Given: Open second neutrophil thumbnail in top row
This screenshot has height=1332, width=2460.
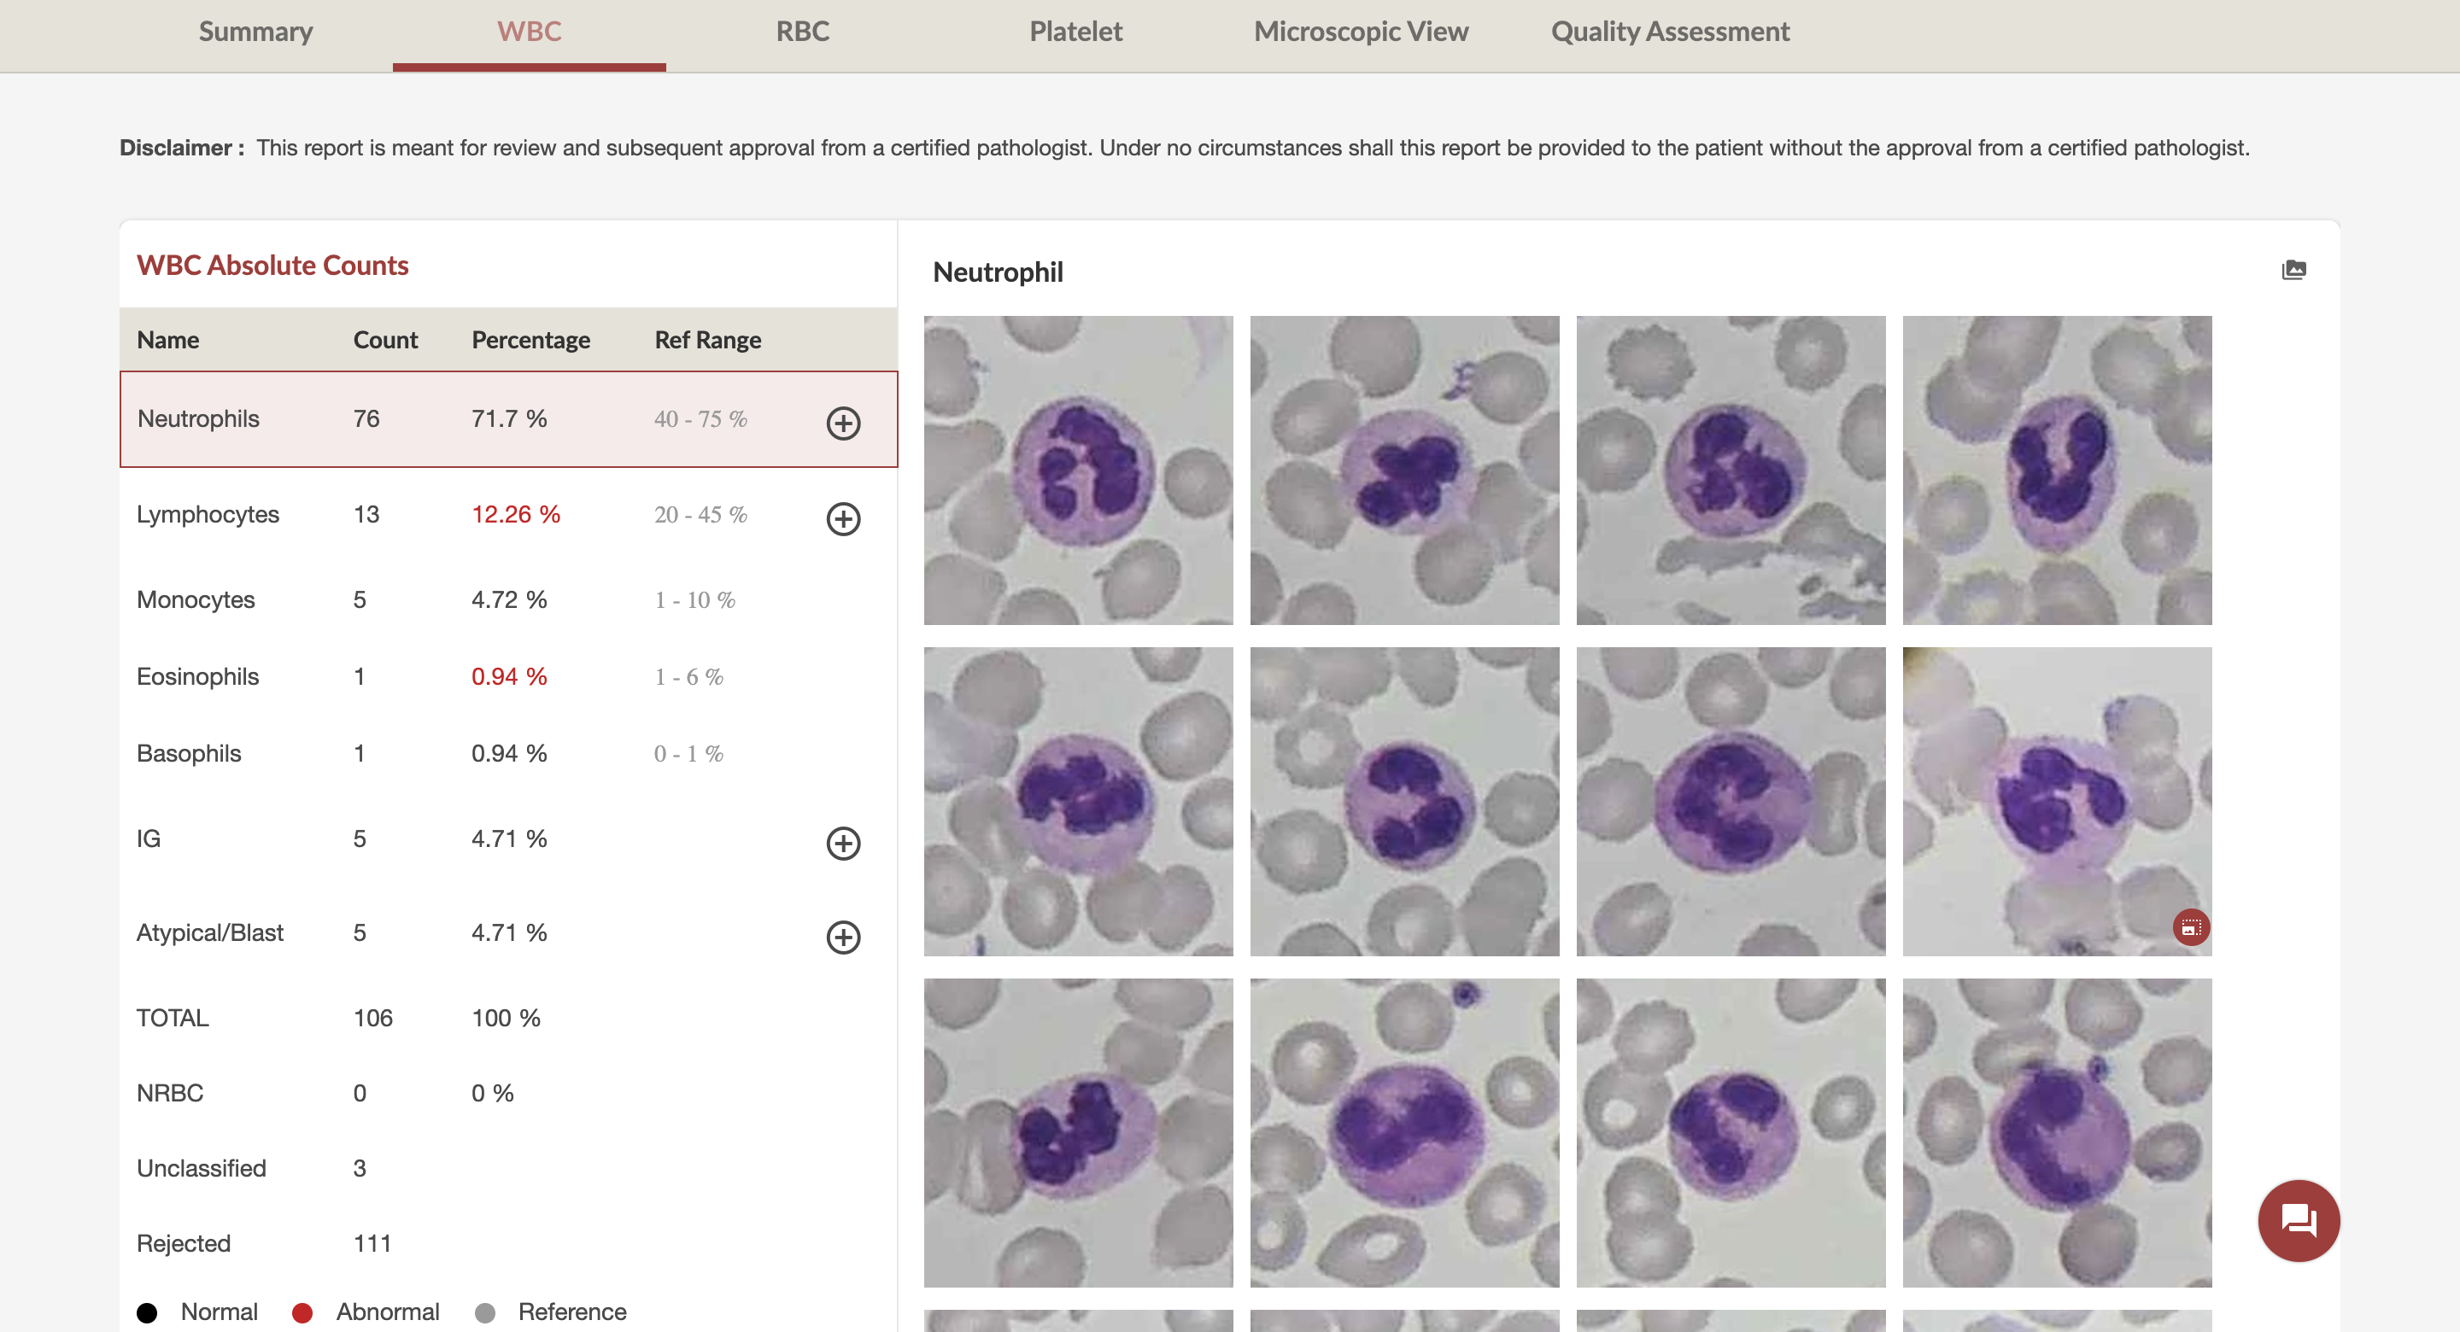Looking at the screenshot, I should (x=1405, y=470).
